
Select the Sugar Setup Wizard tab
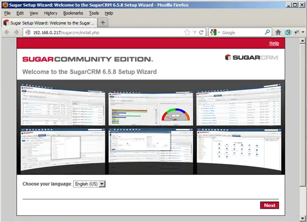click(x=50, y=23)
